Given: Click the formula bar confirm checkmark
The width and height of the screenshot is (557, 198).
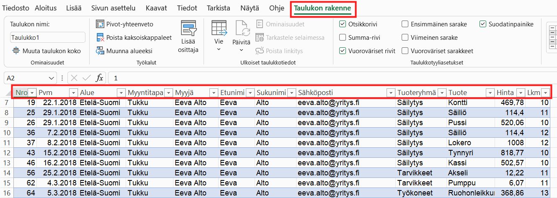Looking at the screenshot, I should point(87,78).
